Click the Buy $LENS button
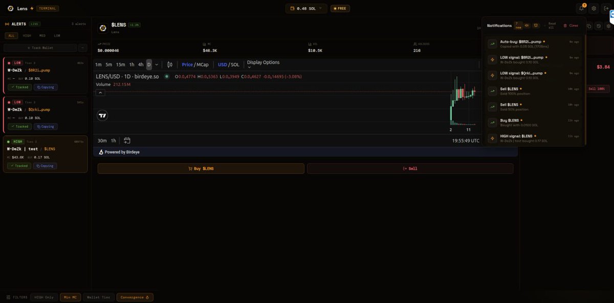 tap(201, 168)
